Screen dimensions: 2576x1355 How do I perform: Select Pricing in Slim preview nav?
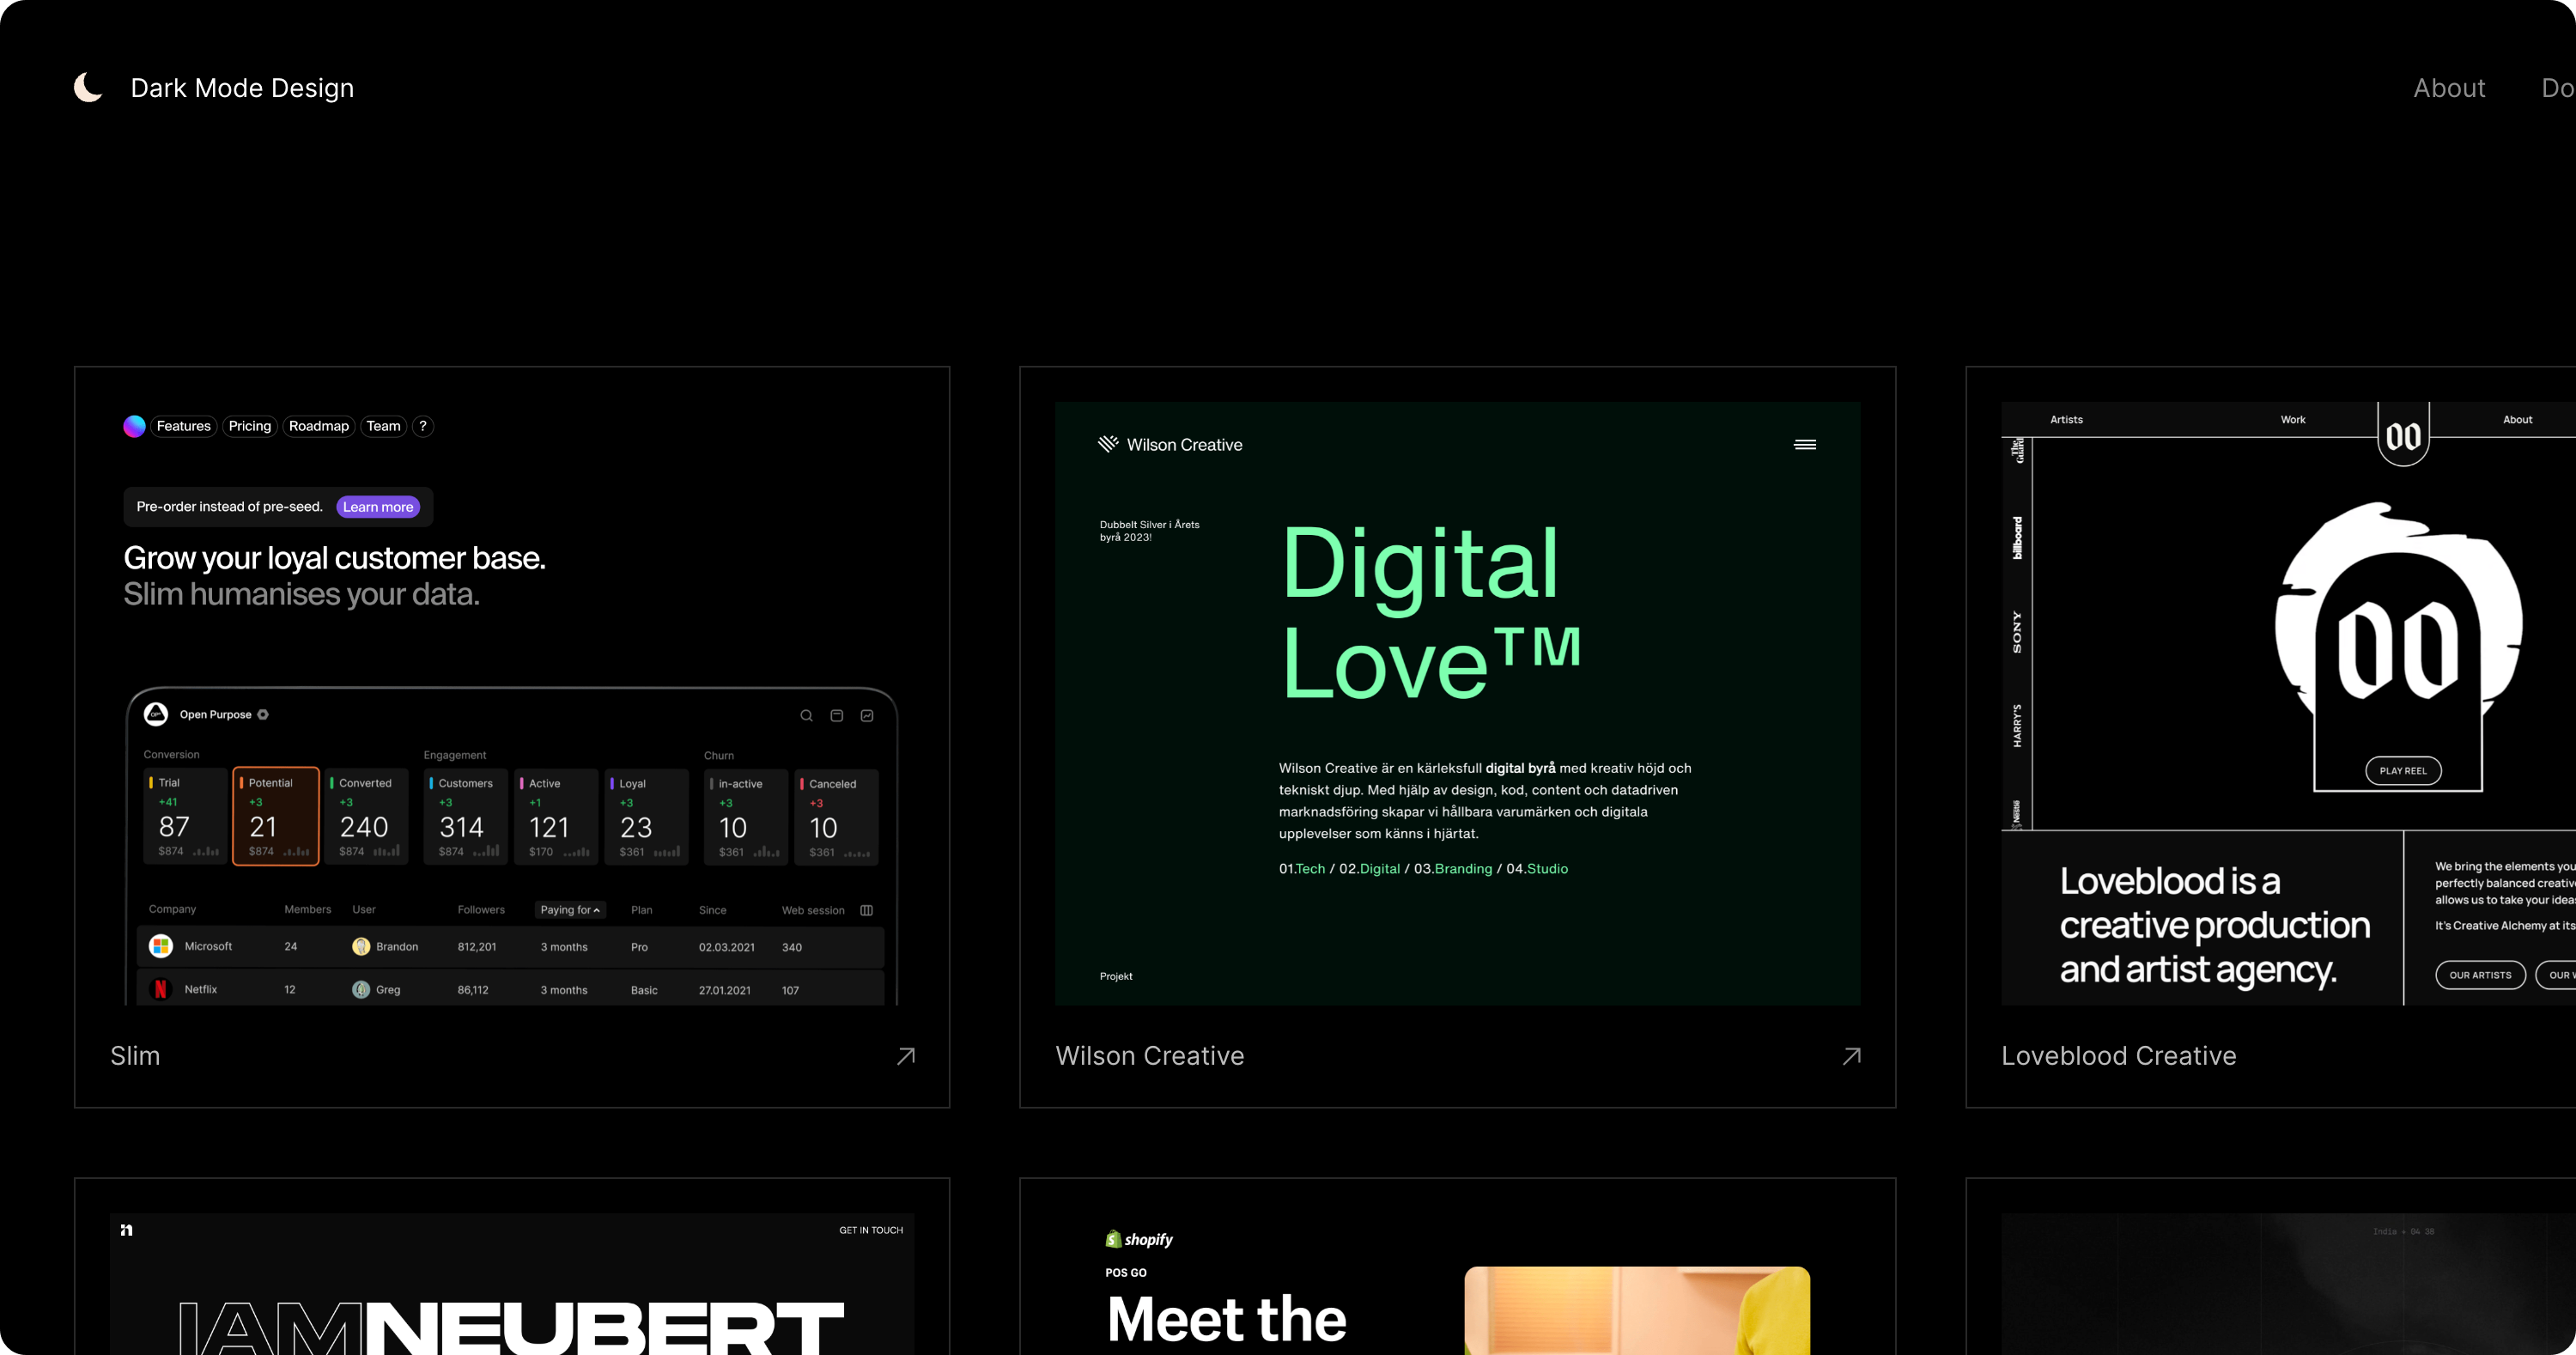pyautogui.click(x=250, y=426)
